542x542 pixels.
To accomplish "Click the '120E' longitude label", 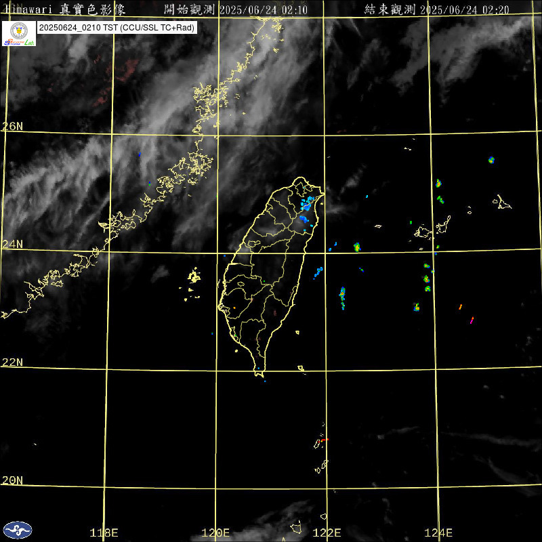I will point(215,533).
